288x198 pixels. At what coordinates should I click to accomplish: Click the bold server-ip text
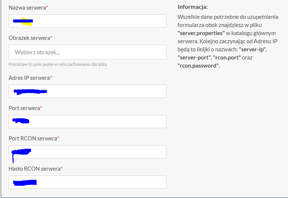coord(253,49)
